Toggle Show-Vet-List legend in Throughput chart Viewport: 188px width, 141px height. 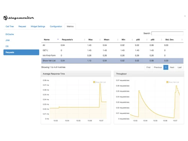pyautogui.click(x=173, y=82)
